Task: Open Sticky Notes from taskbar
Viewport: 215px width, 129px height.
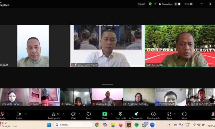Action: tap(129, 125)
